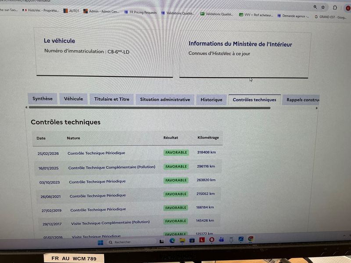
Task: Open Google Chrome from the taskbar
Action: [251, 238]
